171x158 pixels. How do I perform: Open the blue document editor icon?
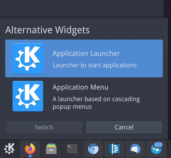tap(114, 149)
